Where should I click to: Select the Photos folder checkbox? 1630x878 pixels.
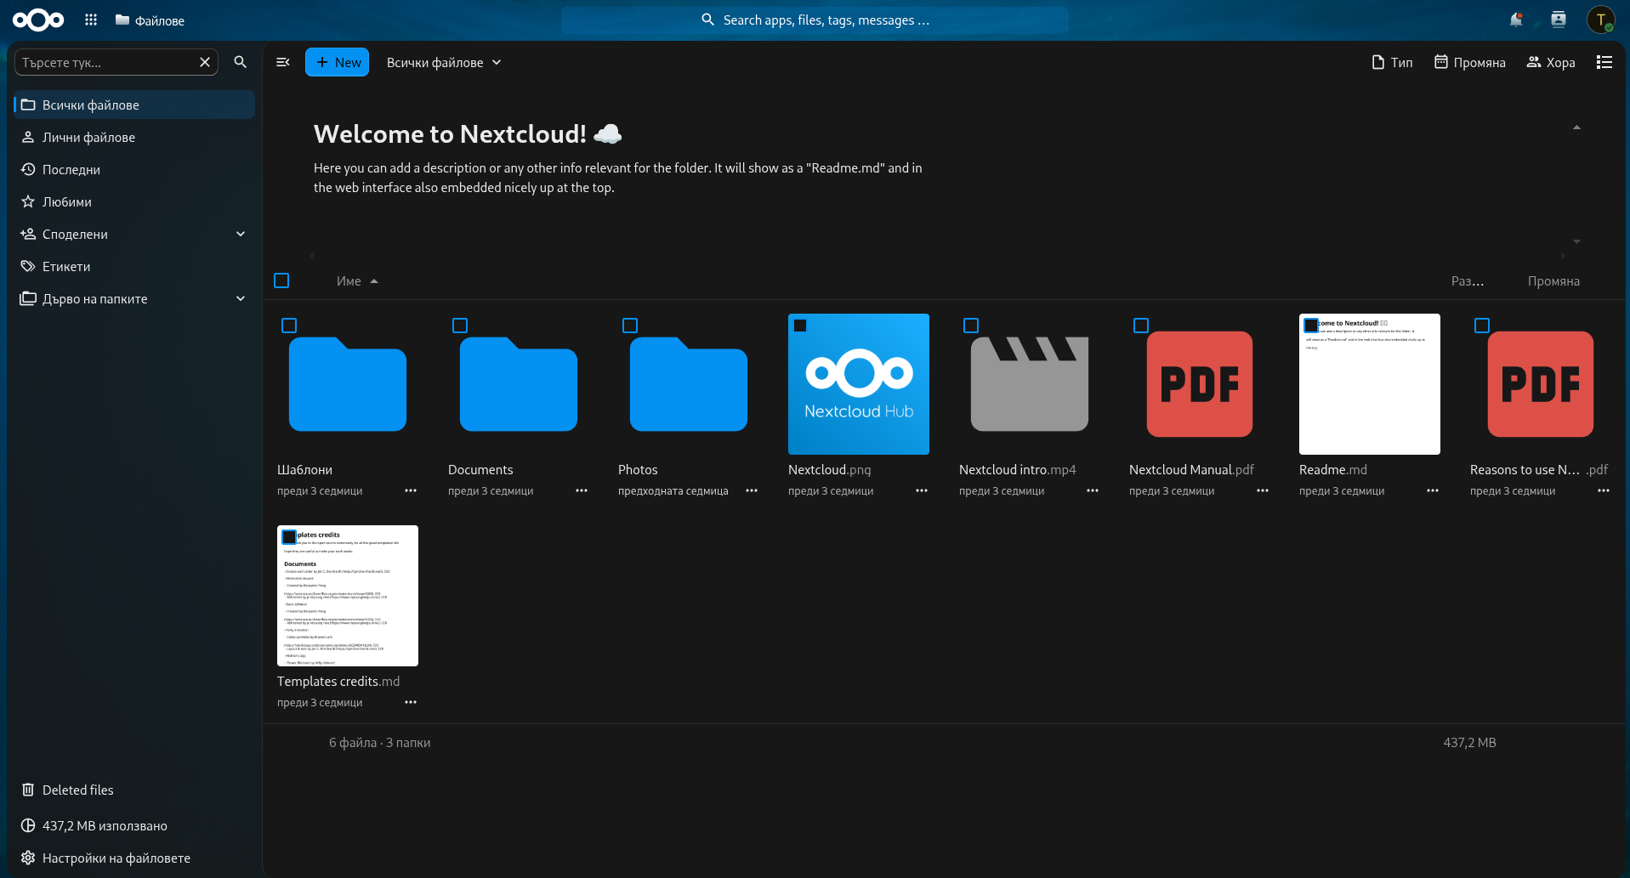(x=630, y=326)
